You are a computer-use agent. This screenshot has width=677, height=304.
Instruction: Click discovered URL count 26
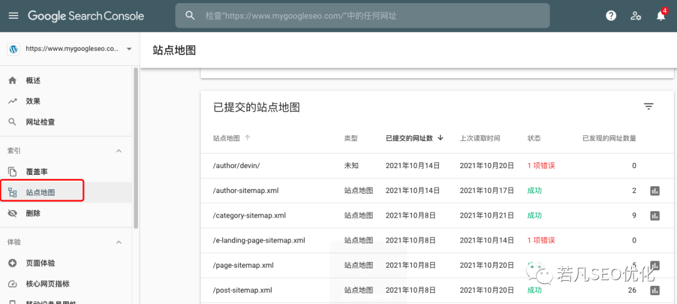[x=632, y=290]
